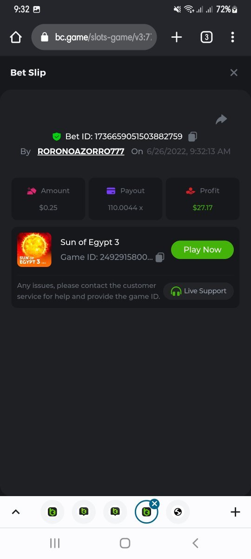Tap the green verified shield icon
The width and height of the screenshot is (251, 559).
point(57,136)
